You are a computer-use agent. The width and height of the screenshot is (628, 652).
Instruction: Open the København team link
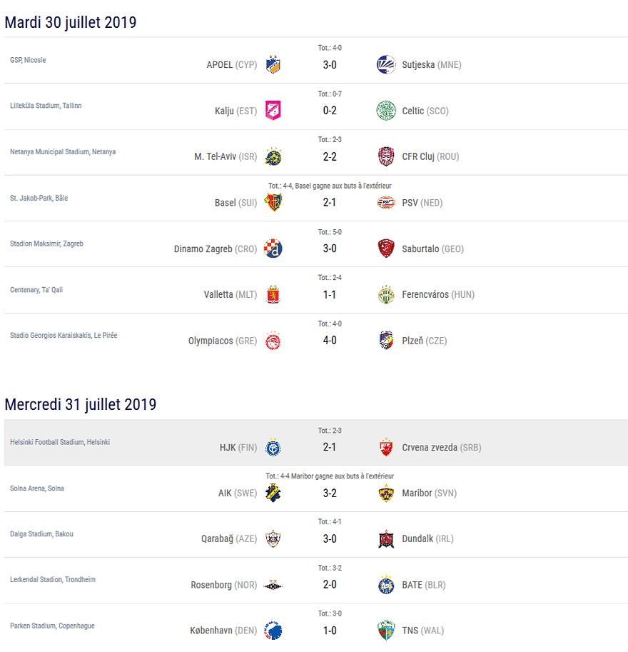pyautogui.click(x=211, y=631)
